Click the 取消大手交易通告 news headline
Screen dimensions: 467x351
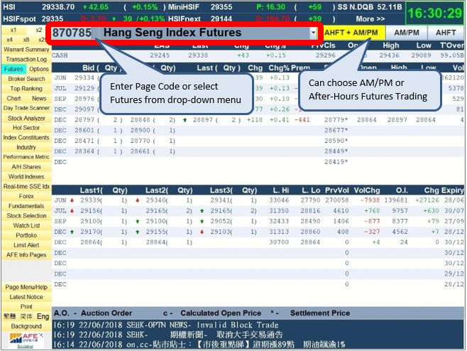[x=250, y=335]
